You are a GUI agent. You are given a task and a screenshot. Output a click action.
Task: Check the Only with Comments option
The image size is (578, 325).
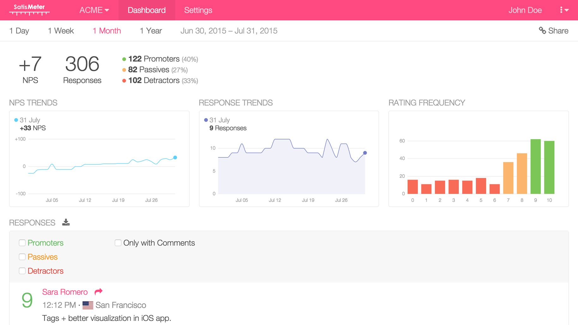pos(118,243)
